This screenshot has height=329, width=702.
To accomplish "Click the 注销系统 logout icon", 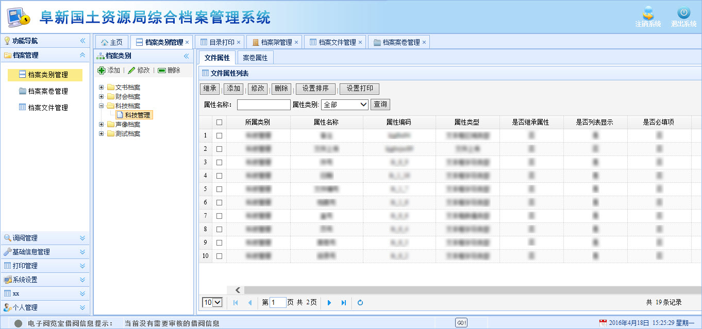I will pos(648,14).
